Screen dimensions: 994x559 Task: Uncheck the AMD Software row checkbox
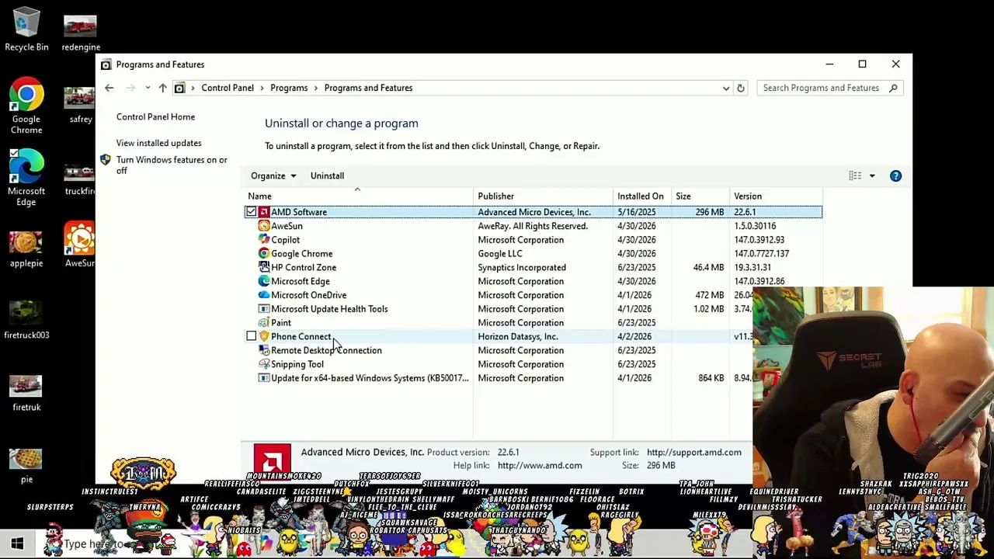click(251, 212)
